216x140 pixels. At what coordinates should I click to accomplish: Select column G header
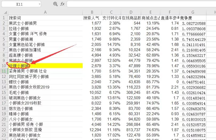pyautogui.click(x=193, y=12)
